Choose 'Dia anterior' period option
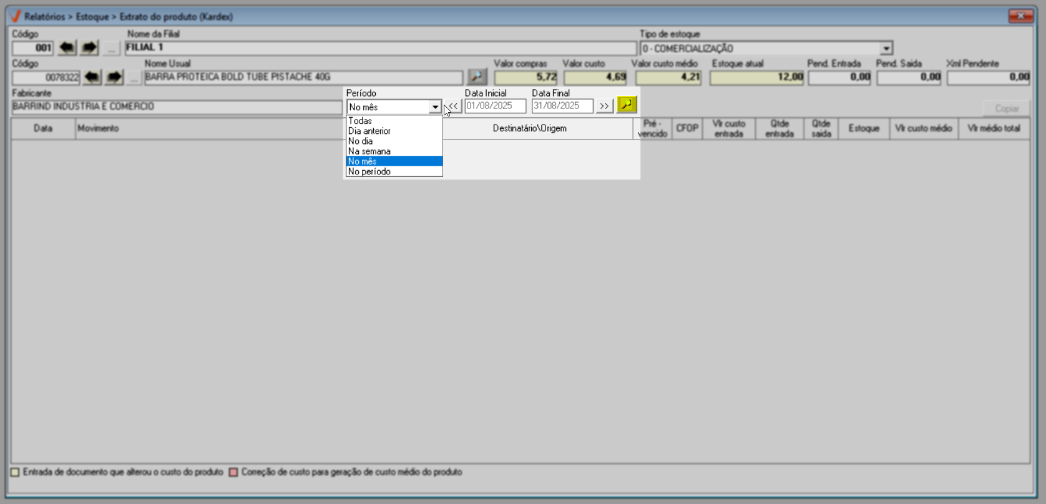The height and width of the screenshot is (504, 1046). (369, 131)
